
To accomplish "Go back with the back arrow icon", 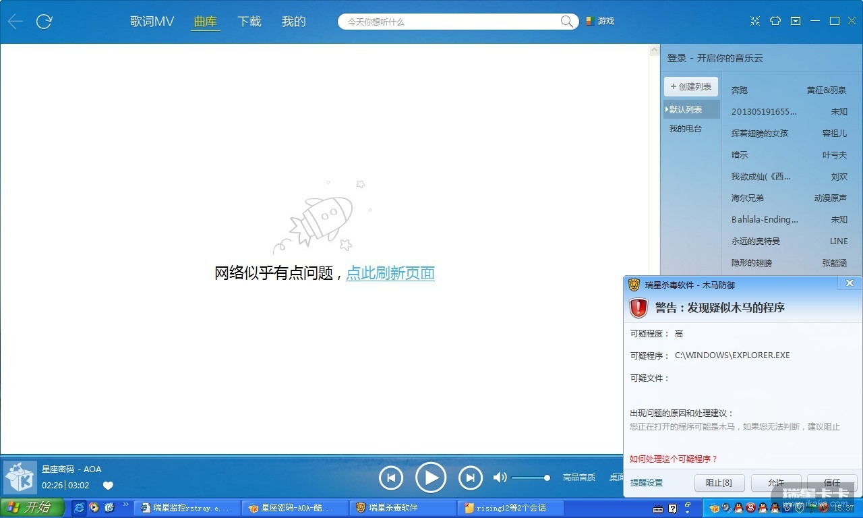I will pyautogui.click(x=16, y=22).
